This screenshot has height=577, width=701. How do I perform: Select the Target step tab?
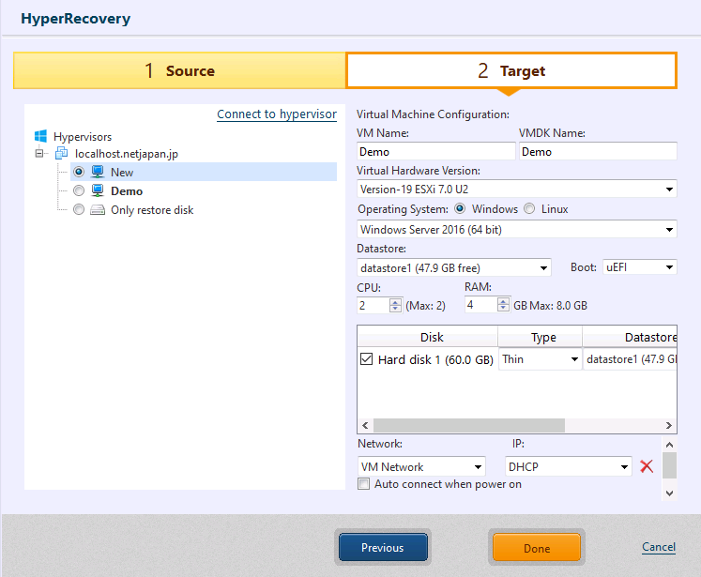[x=511, y=71]
